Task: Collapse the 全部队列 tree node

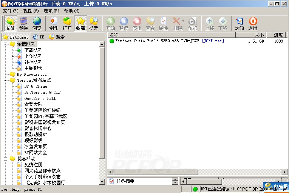Action: point(6,44)
